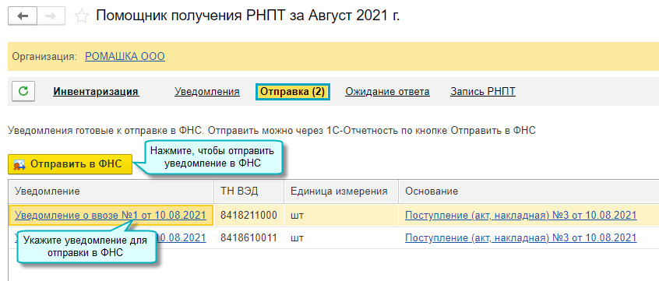The width and height of the screenshot is (659, 281).
Task: Click the forward arrow navigation button
Action: (x=51, y=16)
